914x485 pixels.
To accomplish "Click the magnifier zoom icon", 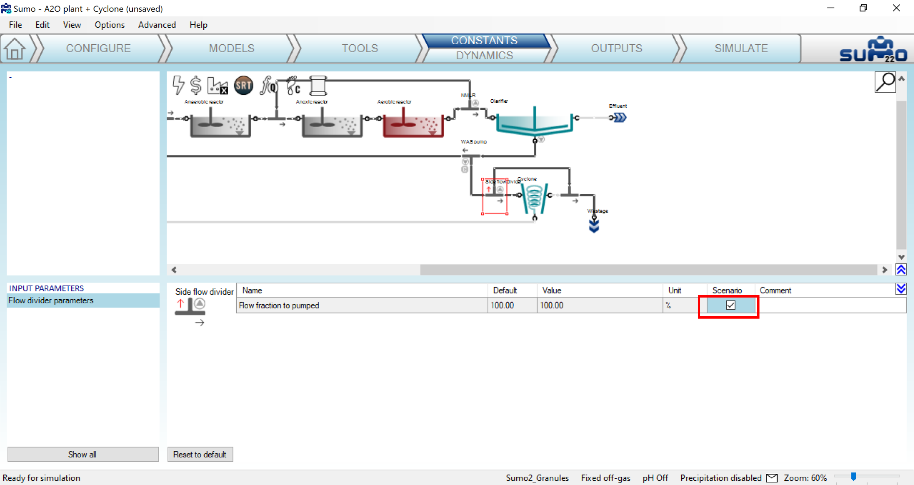I will tap(885, 82).
